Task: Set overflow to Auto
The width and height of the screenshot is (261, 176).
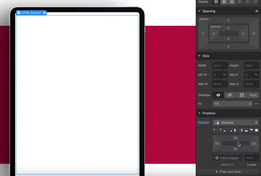Action: (253, 95)
